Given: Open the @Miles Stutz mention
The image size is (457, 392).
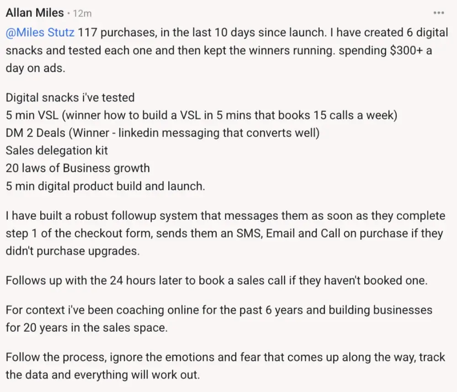Looking at the screenshot, I should coord(40,33).
